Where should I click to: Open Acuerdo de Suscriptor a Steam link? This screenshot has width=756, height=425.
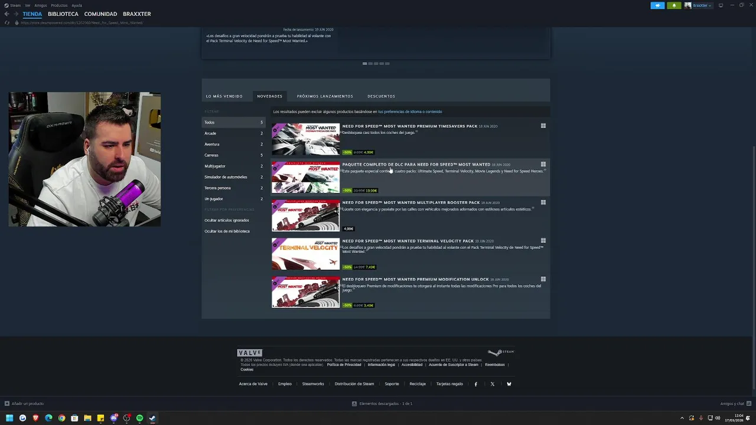[x=454, y=365]
